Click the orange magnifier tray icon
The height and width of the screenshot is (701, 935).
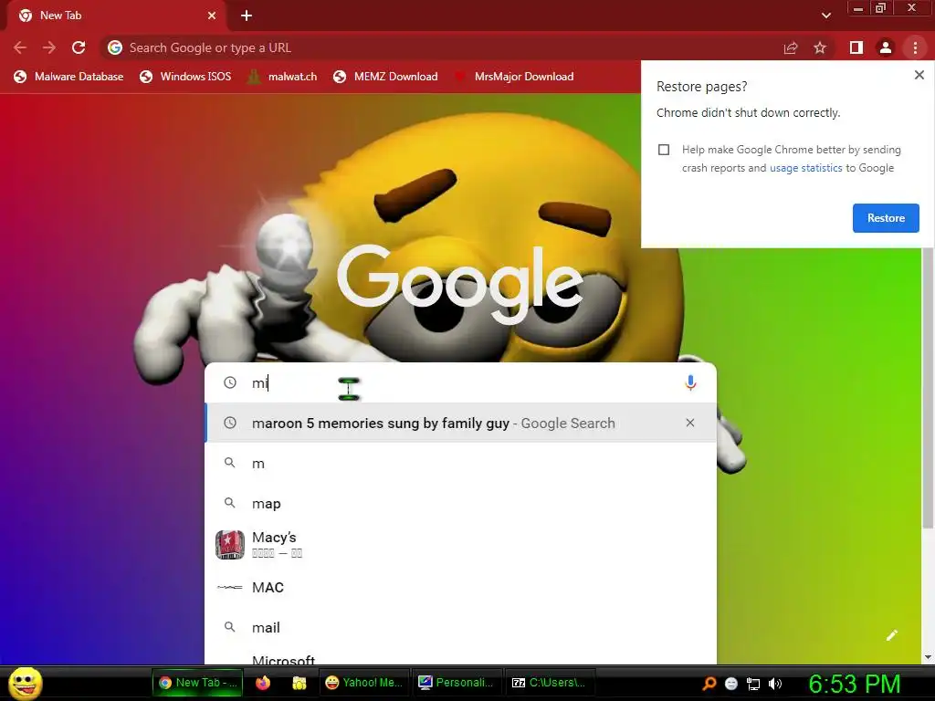click(709, 684)
